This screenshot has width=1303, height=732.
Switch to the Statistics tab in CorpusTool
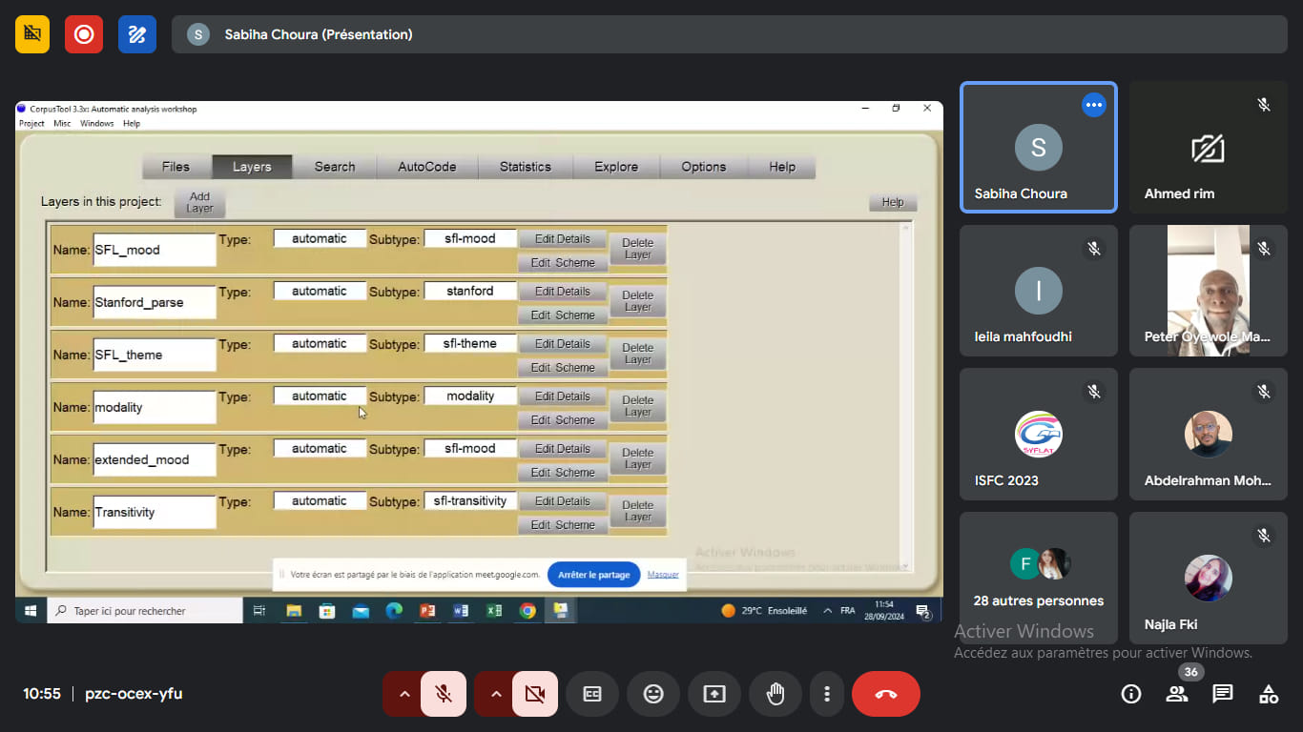[525, 167]
